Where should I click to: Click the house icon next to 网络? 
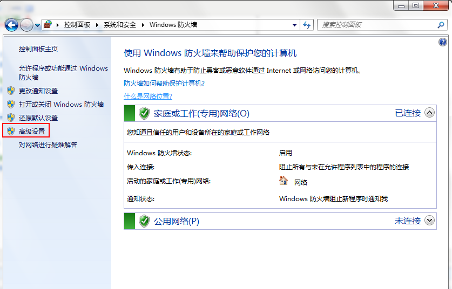point(284,181)
